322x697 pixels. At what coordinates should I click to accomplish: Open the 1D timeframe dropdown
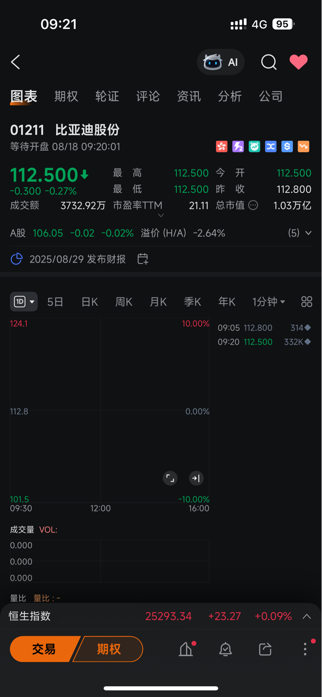pos(24,301)
